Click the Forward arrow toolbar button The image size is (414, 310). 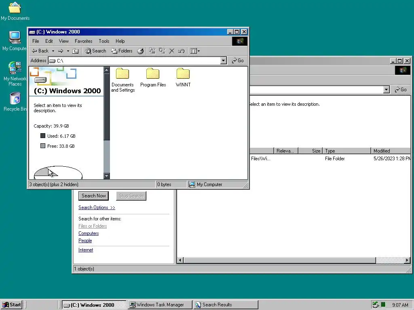[61, 51]
